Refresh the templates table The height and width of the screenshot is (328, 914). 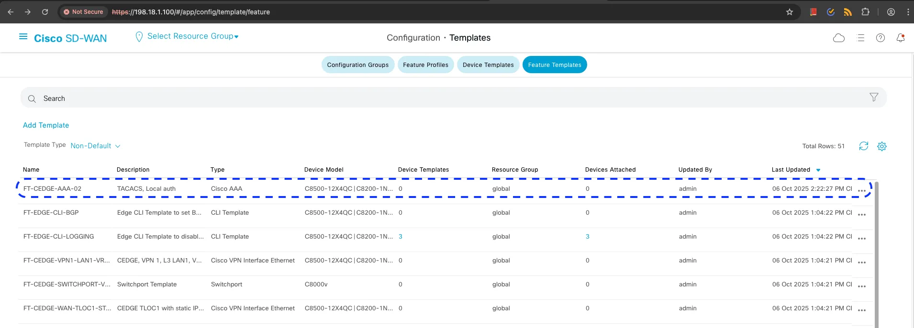pyautogui.click(x=864, y=146)
